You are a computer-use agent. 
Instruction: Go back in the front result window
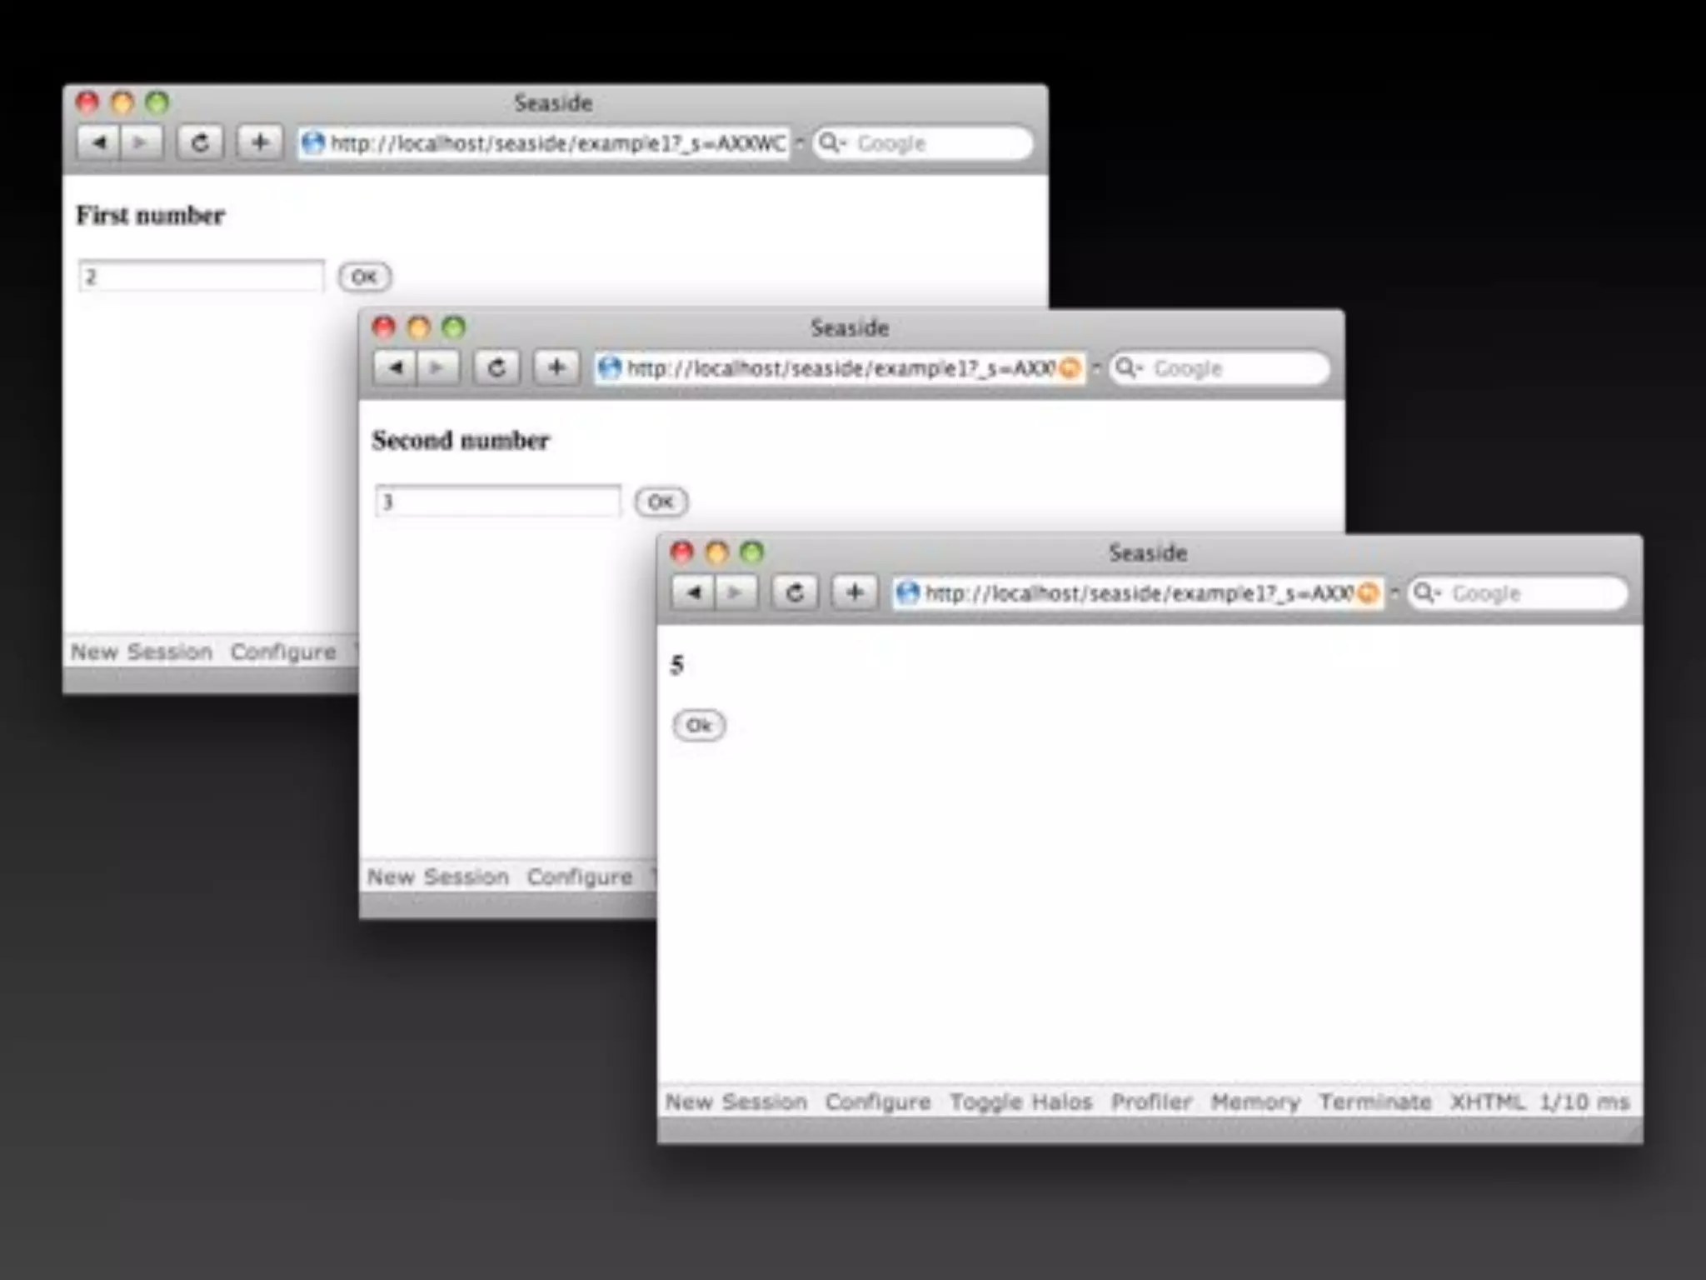click(693, 592)
